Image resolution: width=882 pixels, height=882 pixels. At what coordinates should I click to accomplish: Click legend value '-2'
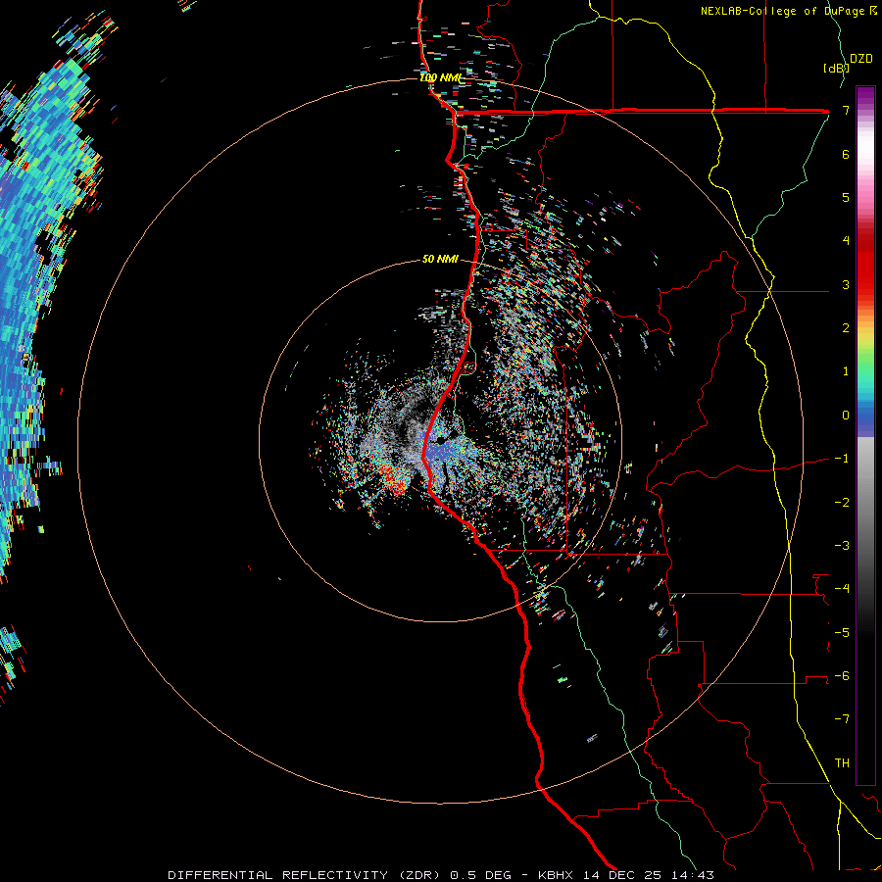point(842,503)
